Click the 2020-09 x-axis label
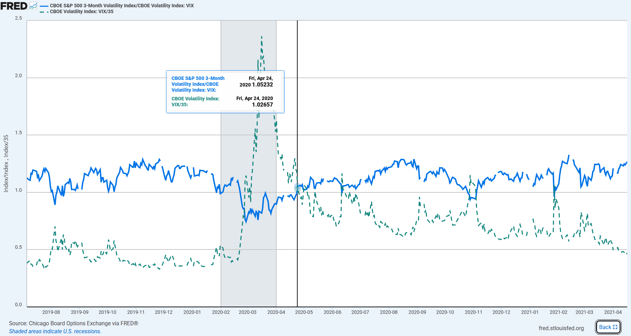The image size is (631, 336). click(417, 312)
